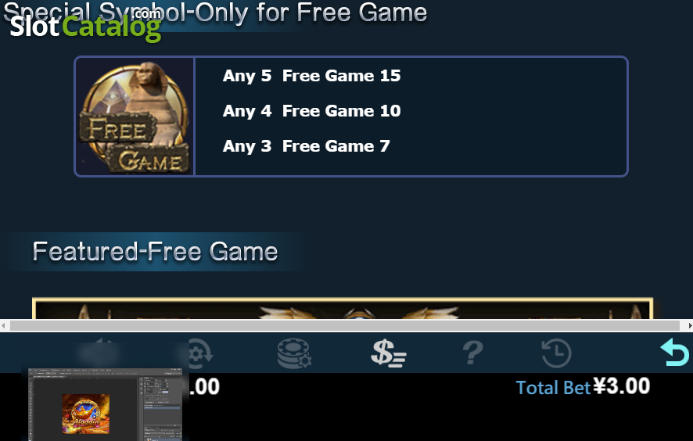Click the Free Game sphinx symbol

(135, 117)
